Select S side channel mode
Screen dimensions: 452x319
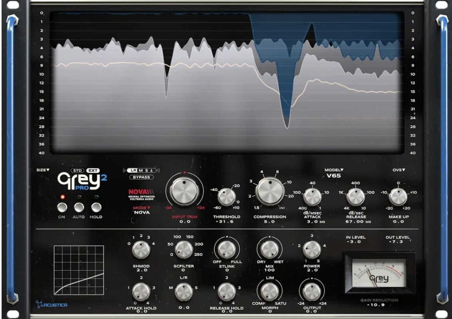[x=147, y=170]
